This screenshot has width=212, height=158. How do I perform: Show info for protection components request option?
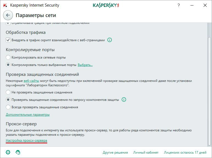124,99
